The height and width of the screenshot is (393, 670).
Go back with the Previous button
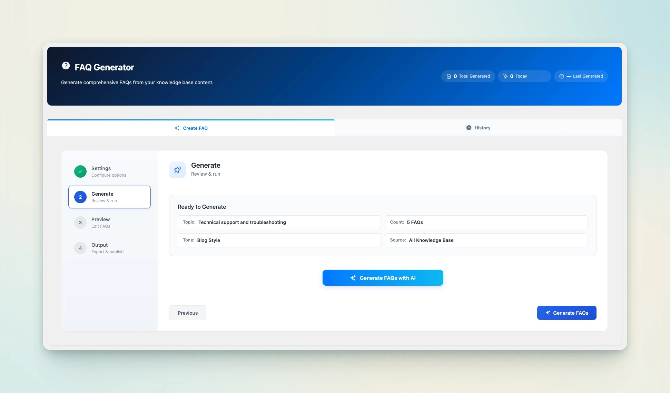(x=187, y=313)
